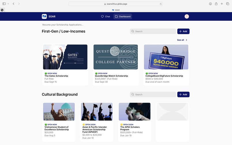Open the APIA Scholars money image
Viewport: 232px width, 145px height.
[x=135, y=112]
